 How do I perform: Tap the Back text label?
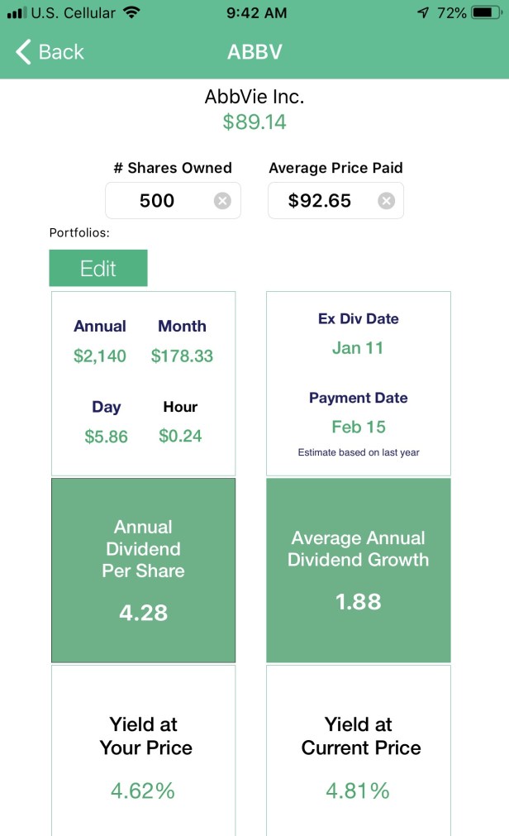(x=61, y=52)
